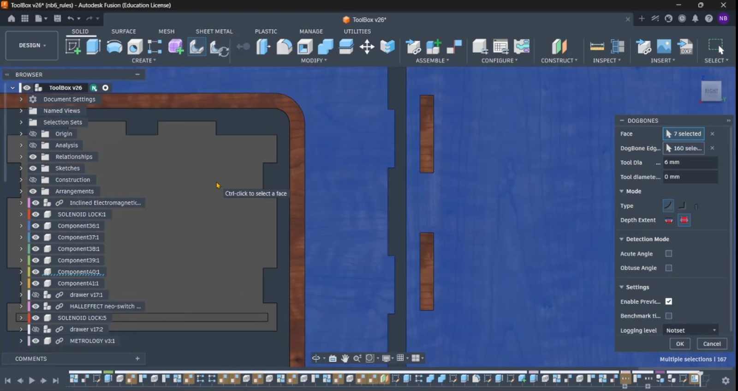
Task: Click the Press Pull tool icon
Action: tap(263, 47)
